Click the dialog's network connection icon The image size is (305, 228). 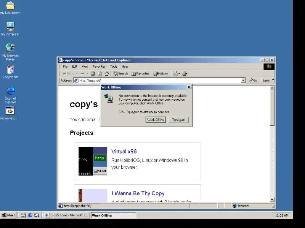(109, 98)
